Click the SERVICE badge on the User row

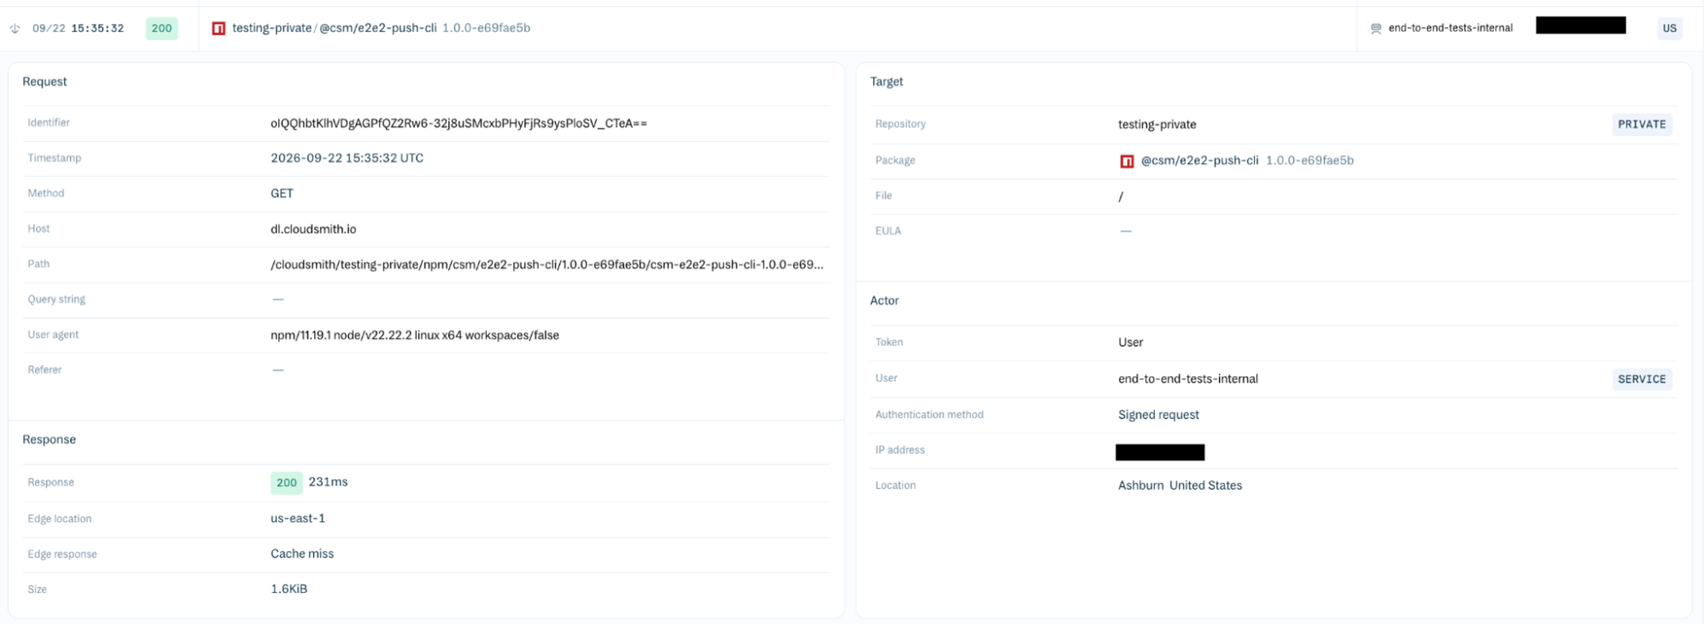(1642, 379)
